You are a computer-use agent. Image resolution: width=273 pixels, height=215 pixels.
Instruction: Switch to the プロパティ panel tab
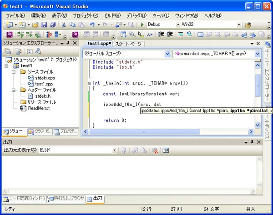click(x=66, y=132)
